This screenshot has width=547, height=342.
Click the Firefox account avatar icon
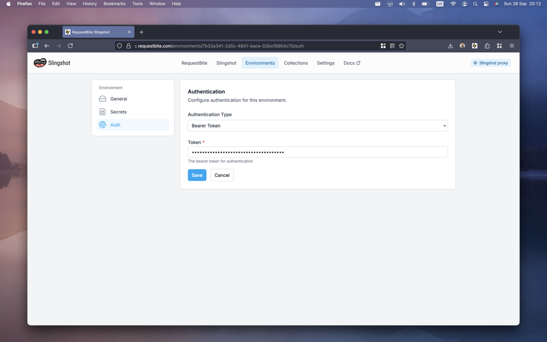click(462, 46)
